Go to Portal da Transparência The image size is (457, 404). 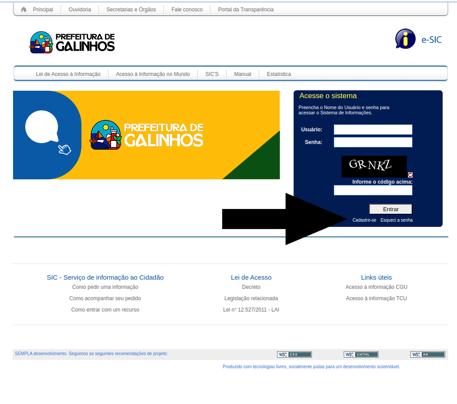point(246,10)
